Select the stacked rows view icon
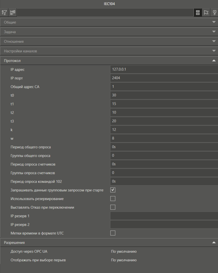Screen dimensions: 218x273 click(198, 13)
